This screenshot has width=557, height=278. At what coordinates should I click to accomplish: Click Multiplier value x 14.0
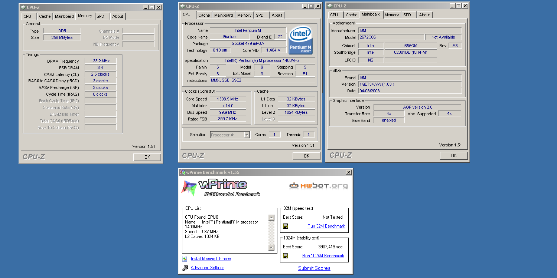(228, 106)
